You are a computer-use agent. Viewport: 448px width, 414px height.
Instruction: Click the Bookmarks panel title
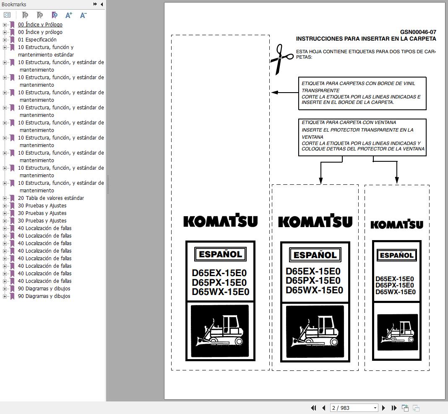14,4
